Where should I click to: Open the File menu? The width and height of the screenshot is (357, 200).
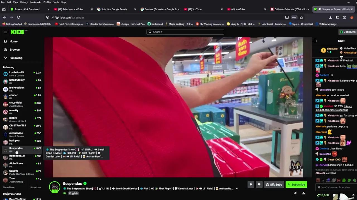pos(3,2)
